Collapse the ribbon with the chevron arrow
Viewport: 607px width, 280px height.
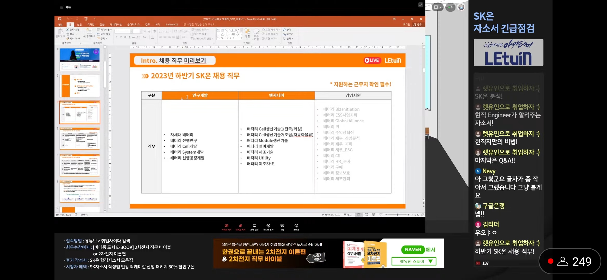click(x=422, y=43)
